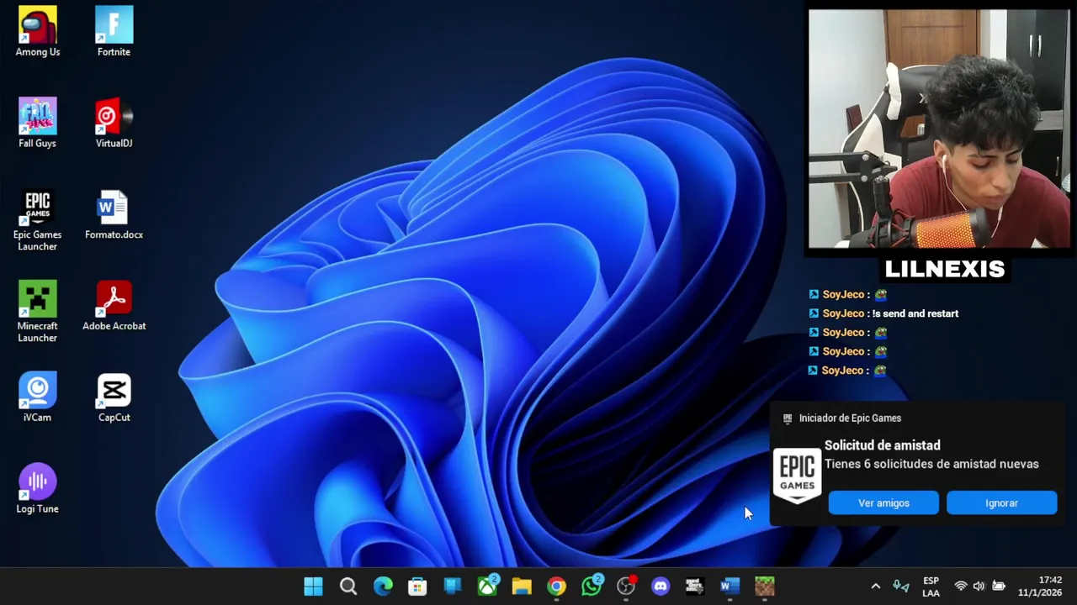Open File Explorer from taskbar
Image resolution: width=1077 pixels, height=605 pixels.
(522, 586)
